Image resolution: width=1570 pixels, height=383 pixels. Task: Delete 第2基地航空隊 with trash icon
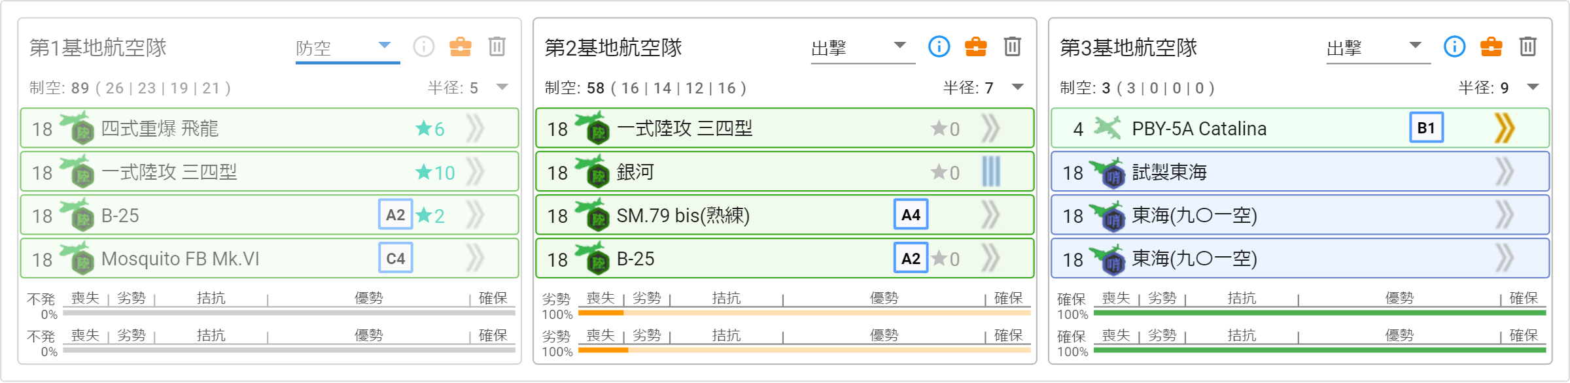1013,46
